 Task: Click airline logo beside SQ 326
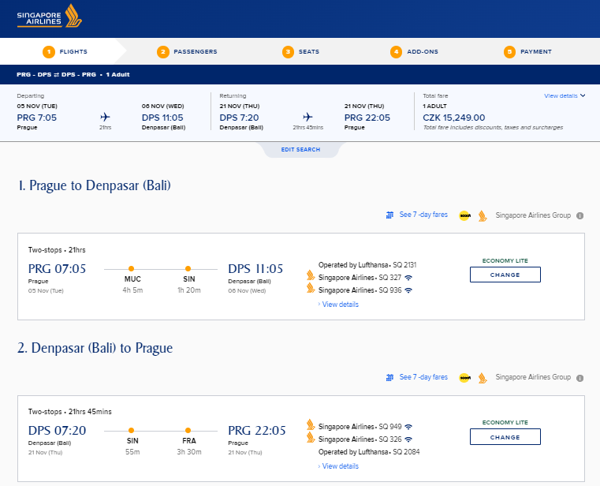click(311, 437)
